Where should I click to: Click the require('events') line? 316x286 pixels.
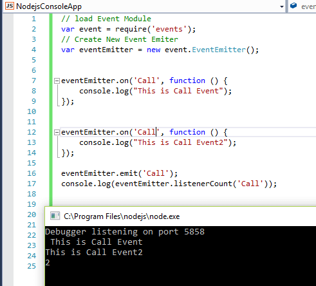coord(129,29)
